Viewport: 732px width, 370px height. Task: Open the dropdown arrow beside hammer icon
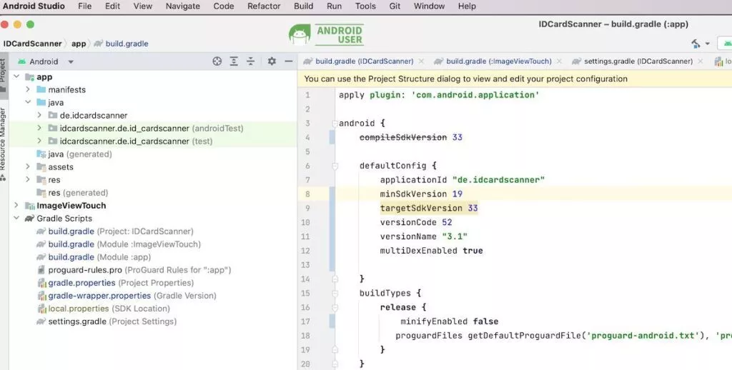(707, 44)
